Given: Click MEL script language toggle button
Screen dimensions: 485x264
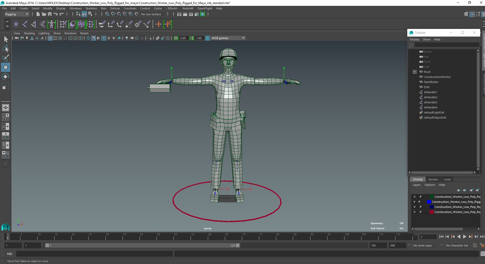Looking at the screenshot, I should click(x=10, y=254).
